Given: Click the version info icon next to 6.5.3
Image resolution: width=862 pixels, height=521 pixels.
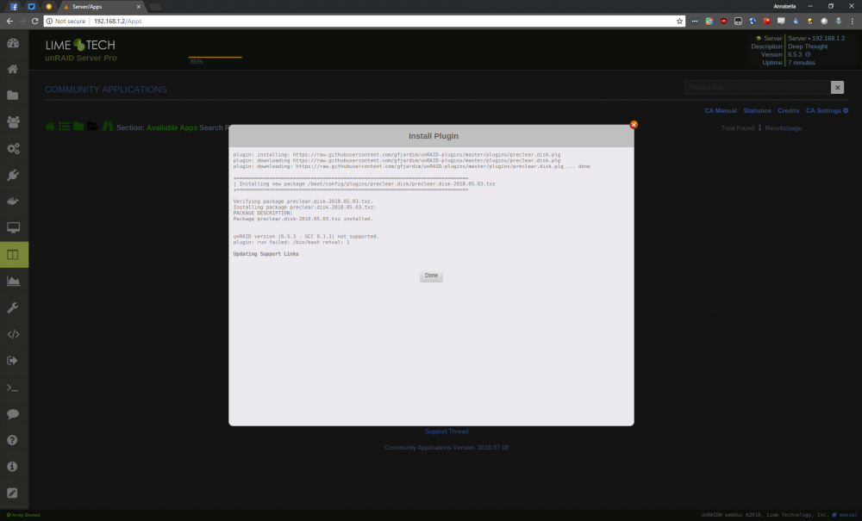Looking at the screenshot, I should [x=808, y=54].
